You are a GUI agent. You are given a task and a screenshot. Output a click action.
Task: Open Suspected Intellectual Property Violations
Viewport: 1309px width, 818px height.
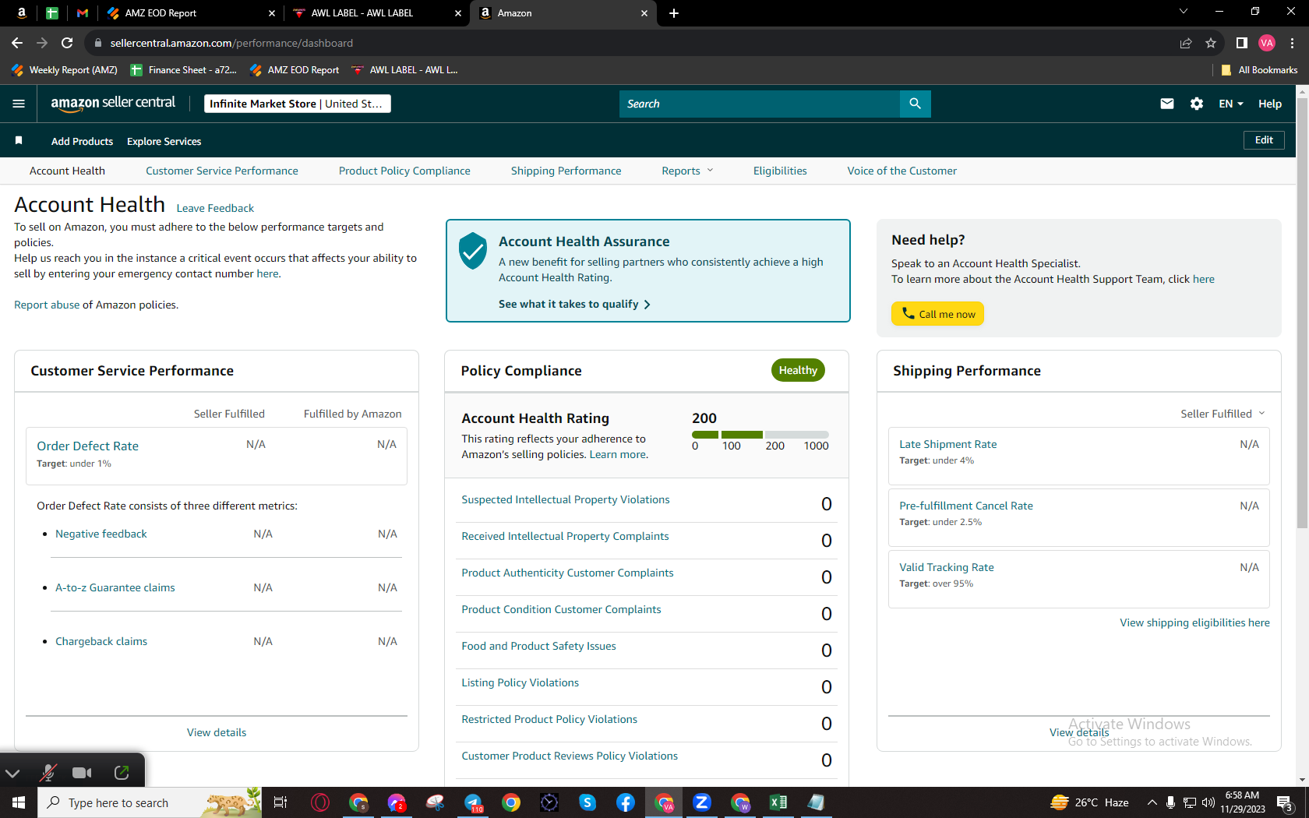tap(566, 499)
